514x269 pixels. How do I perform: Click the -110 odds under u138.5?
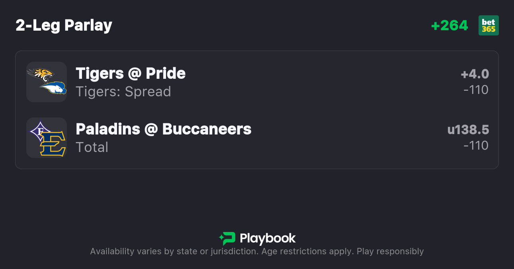tap(476, 146)
